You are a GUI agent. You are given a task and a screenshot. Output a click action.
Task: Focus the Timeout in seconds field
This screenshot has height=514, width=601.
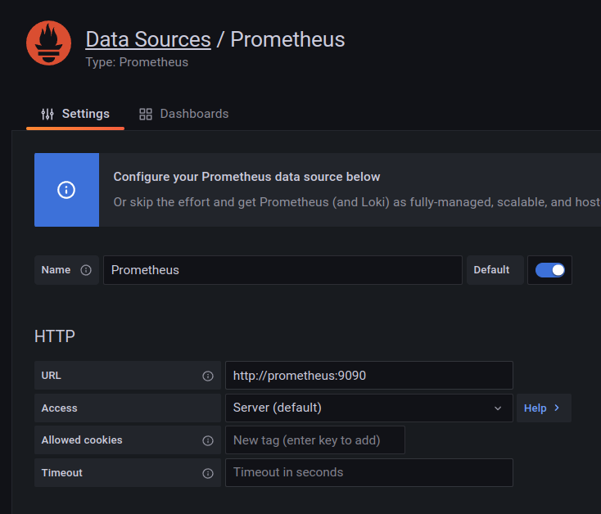click(368, 472)
